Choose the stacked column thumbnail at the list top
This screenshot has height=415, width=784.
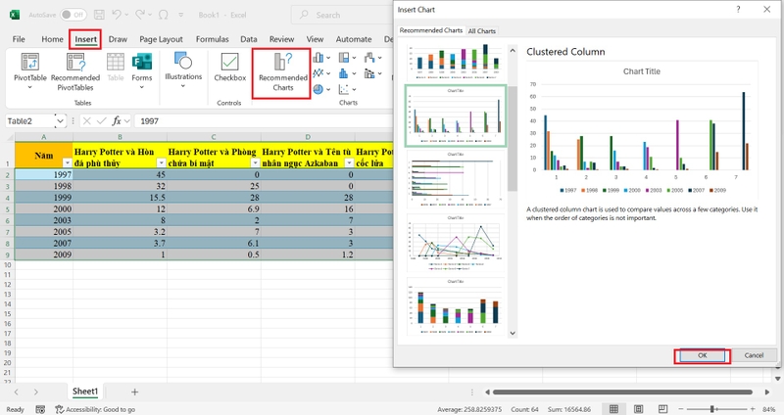tap(455, 62)
